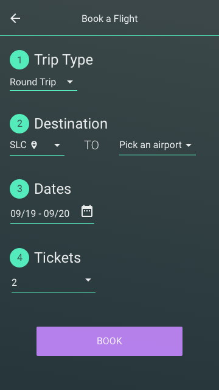Open the calendar date picker icon

pos(87,211)
